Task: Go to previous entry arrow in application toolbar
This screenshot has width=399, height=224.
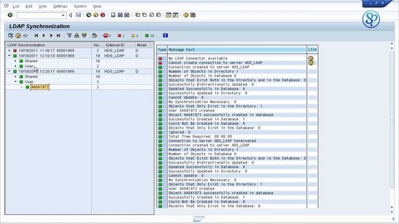Action: coord(44,35)
